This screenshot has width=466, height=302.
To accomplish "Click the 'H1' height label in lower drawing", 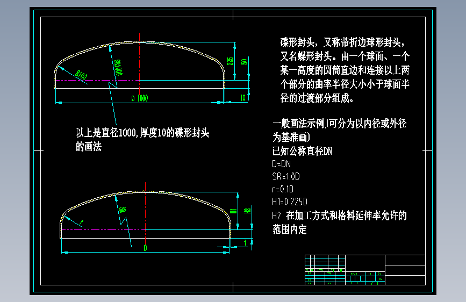I will click(x=234, y=211).
